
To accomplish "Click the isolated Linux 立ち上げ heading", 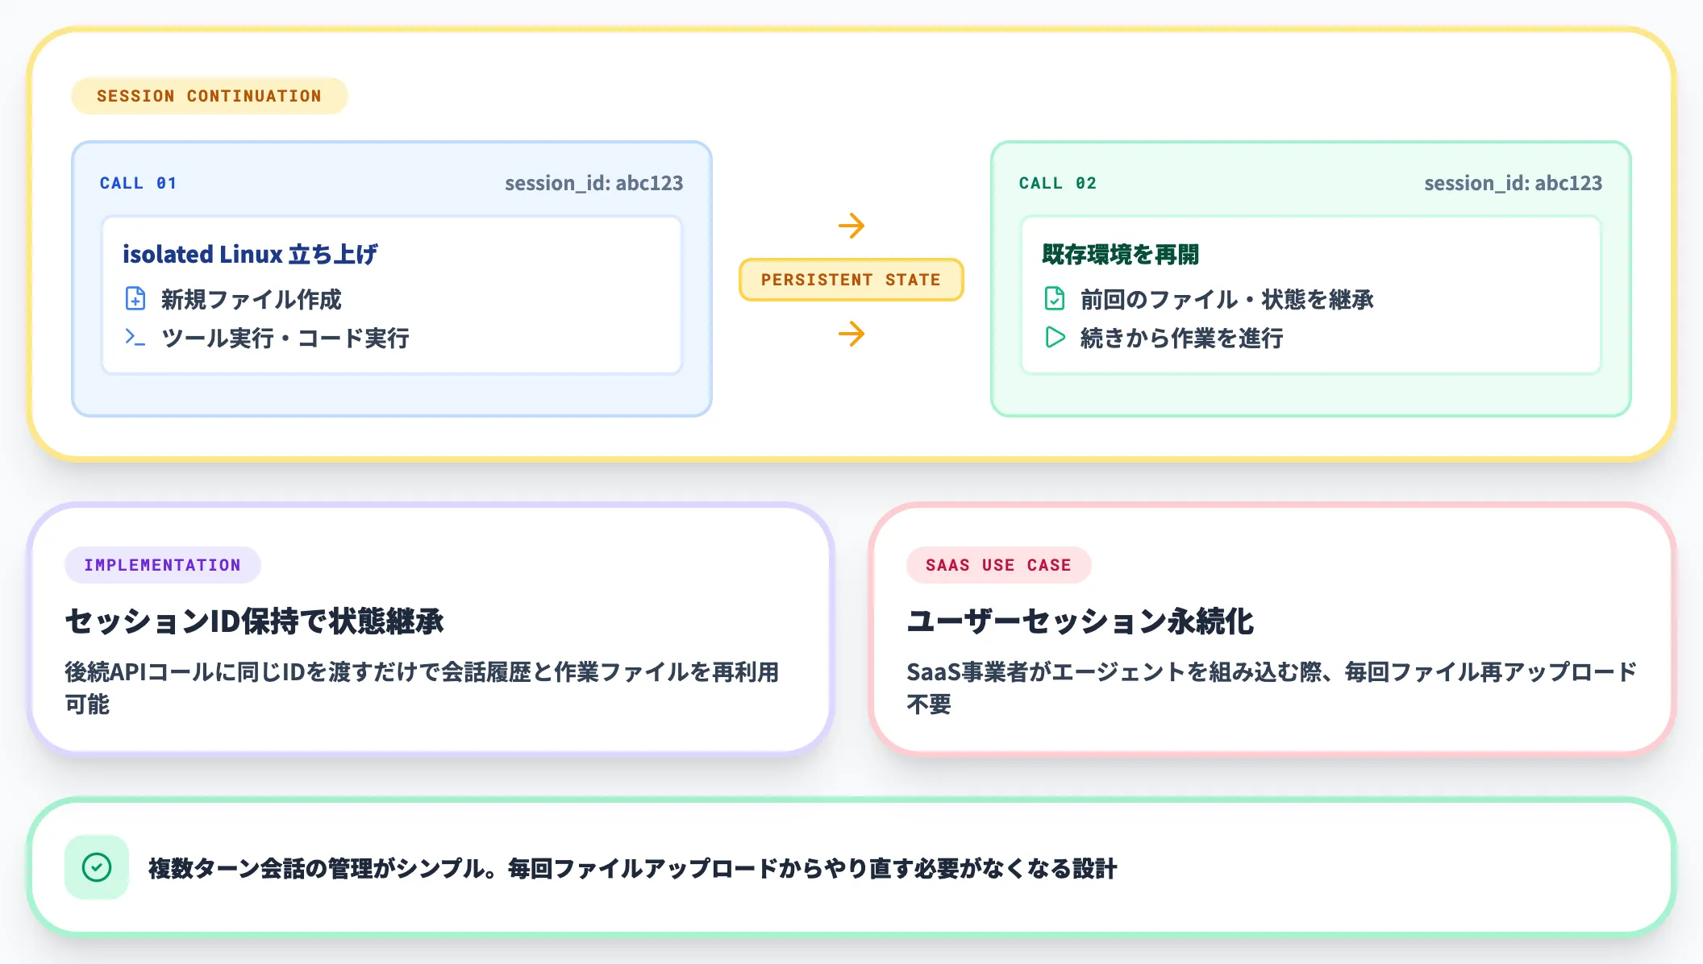I will pyautogui.click(x=250, y=255).
